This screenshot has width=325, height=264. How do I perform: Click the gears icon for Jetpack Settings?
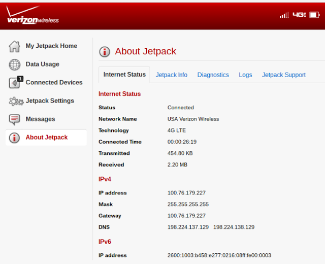[16, 101]
